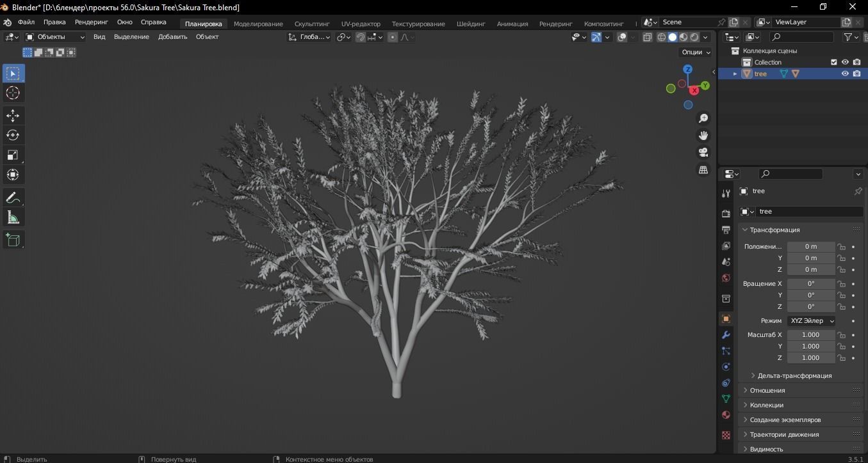
Task: Select the Add Cube tool
Action: (x=13, y=240)
